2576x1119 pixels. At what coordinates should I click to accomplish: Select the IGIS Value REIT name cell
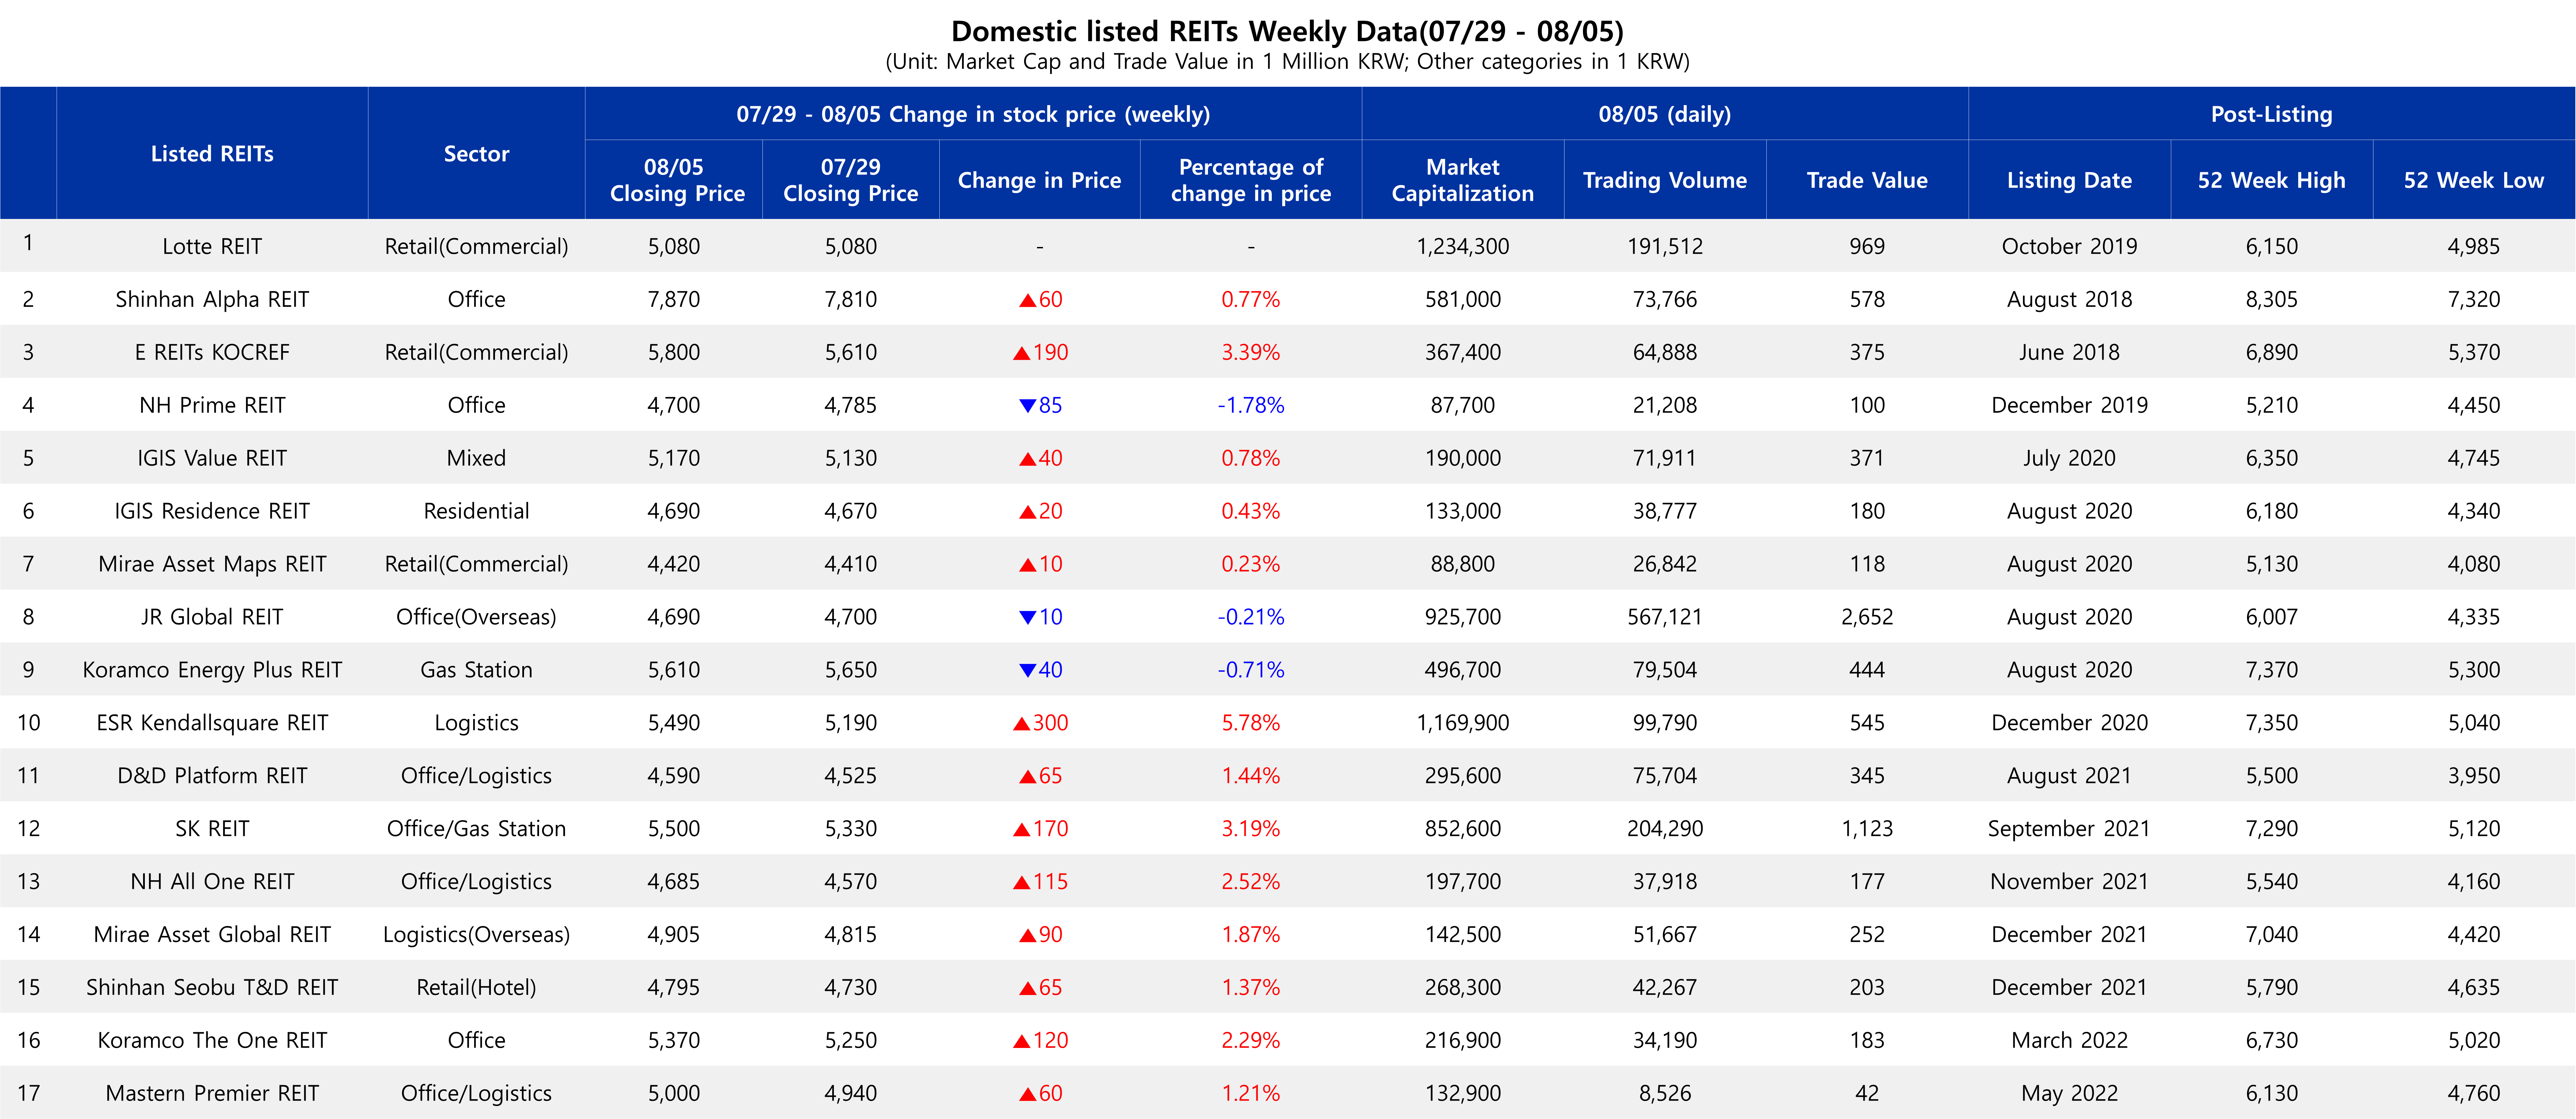coord(212,458)
